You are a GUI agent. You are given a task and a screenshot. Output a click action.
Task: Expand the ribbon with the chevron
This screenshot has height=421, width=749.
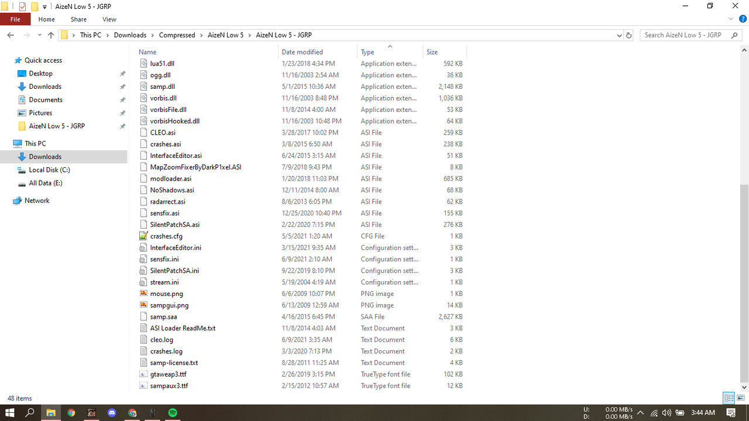point(730,19)
